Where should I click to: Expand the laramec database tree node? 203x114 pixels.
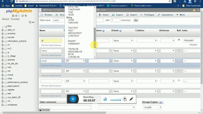click(x=2, y=60)
